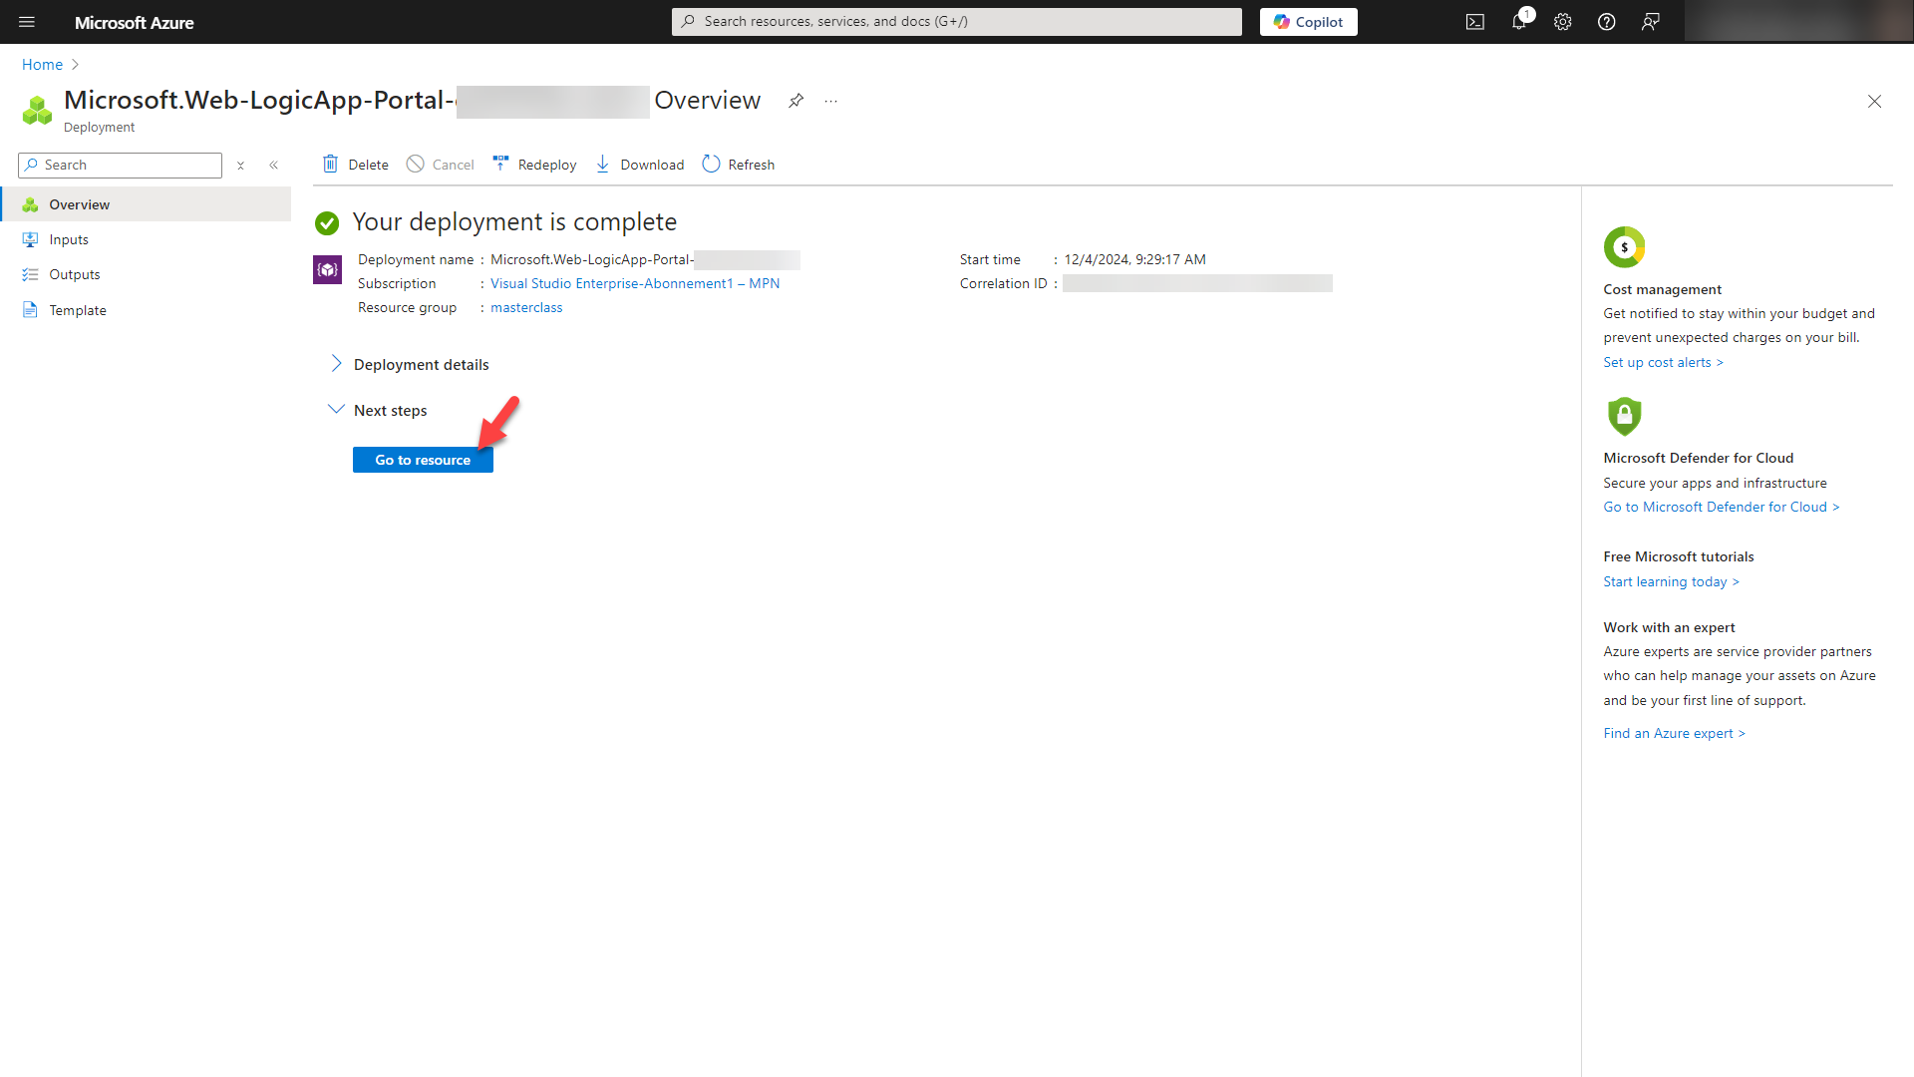Delete this deployment
The width and height of the screenshot is (1914, 1077).
click(354, 164)
